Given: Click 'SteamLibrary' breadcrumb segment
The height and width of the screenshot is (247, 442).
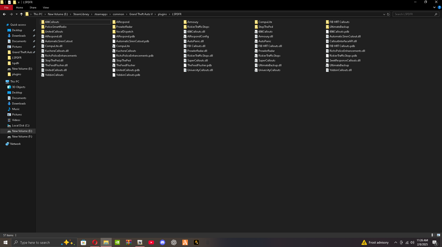Looking at the screenshot, I should (x=81, y=14).
